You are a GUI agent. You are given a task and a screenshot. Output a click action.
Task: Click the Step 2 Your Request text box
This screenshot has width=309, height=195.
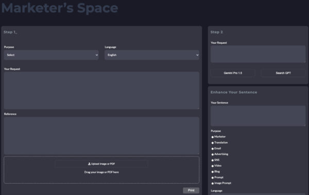pos(258,54)
